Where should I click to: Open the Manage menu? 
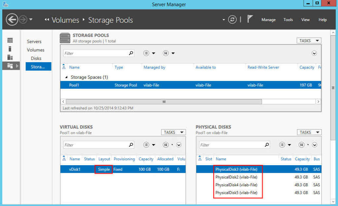269,20
